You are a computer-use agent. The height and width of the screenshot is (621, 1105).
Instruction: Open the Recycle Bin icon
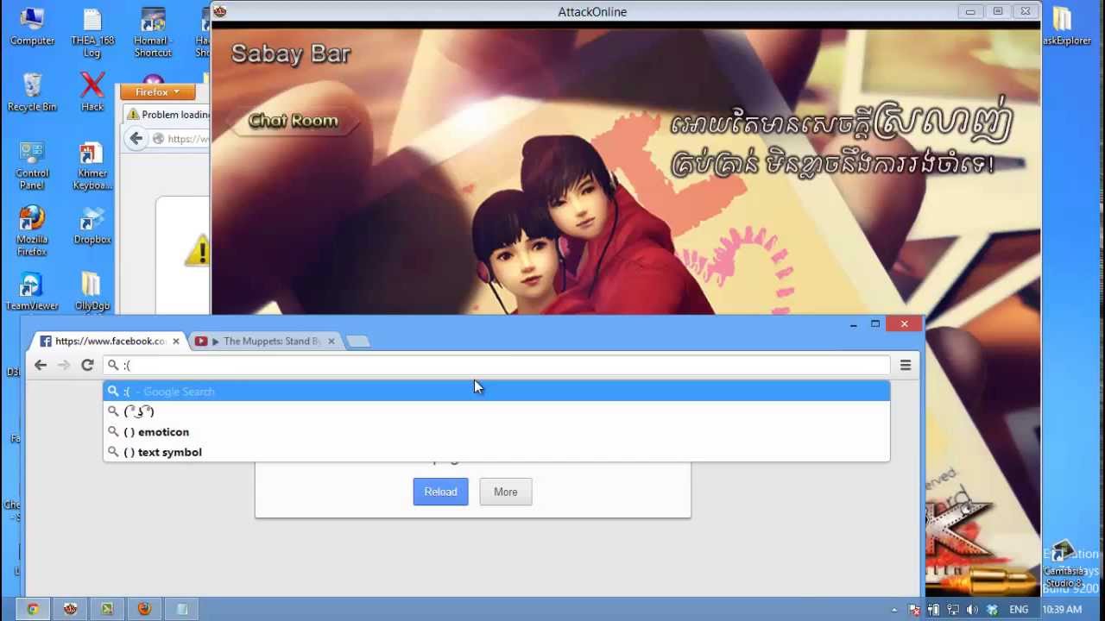pyautogui.click(x=32, y=92)
